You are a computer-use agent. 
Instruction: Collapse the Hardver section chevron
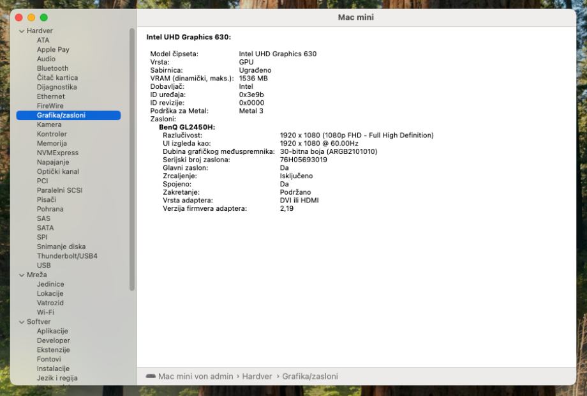point(22,31)
